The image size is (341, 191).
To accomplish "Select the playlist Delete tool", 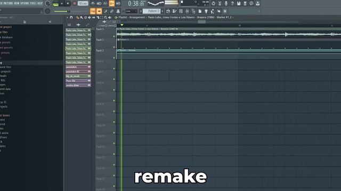I will pos(85,18).
